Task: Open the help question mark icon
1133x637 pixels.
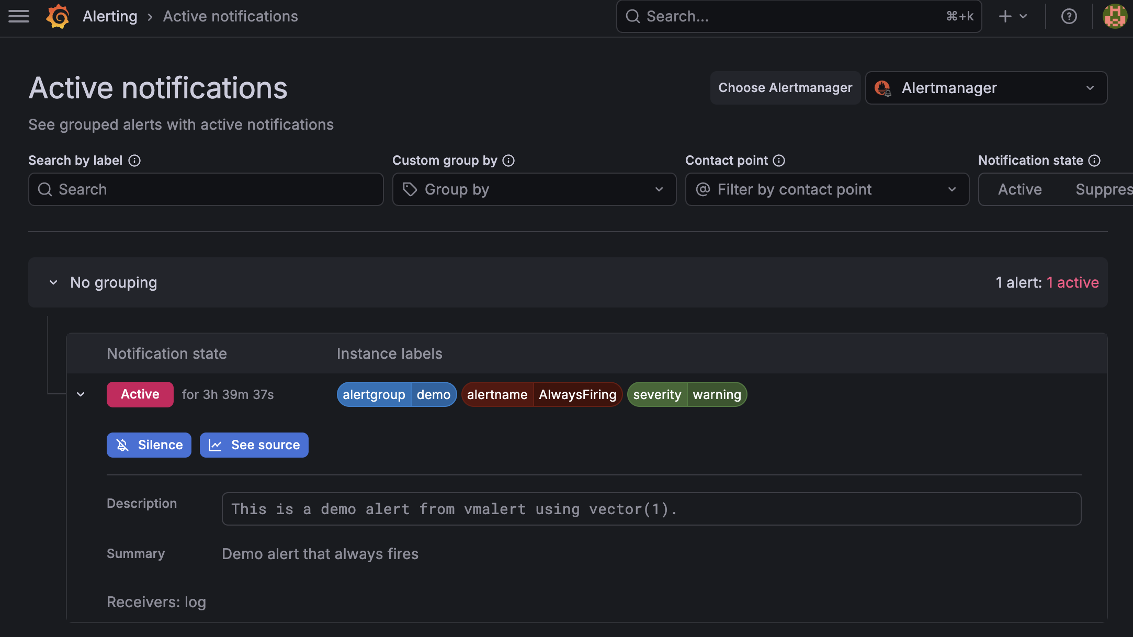Action: [1069, 16]
